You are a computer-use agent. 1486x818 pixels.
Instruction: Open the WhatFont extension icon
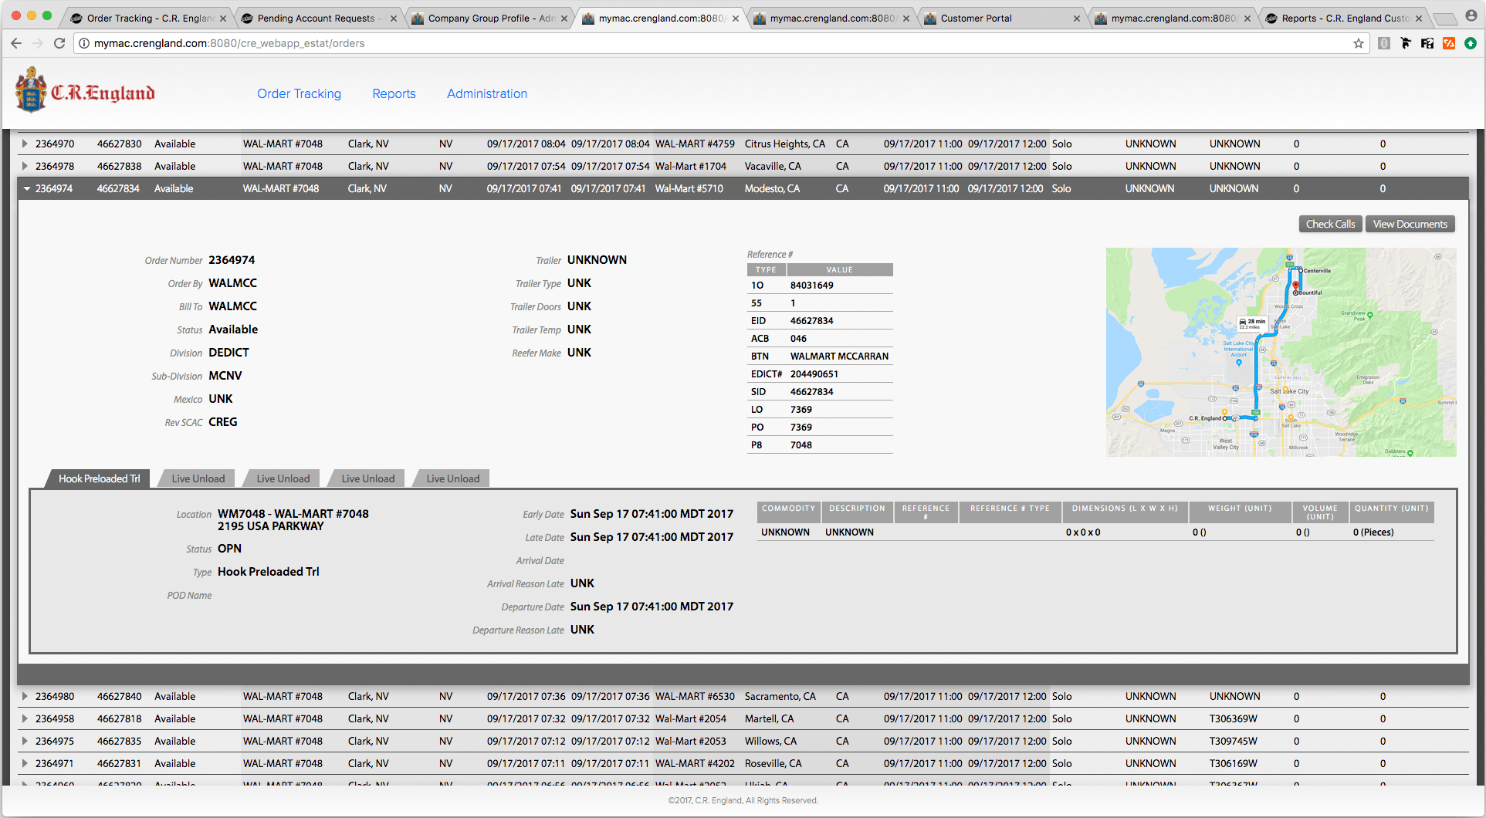pyautogui.click(x=1427, y=43)
